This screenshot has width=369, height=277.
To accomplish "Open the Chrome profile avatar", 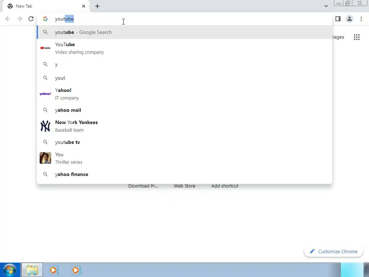I will (x=350, y=19).
